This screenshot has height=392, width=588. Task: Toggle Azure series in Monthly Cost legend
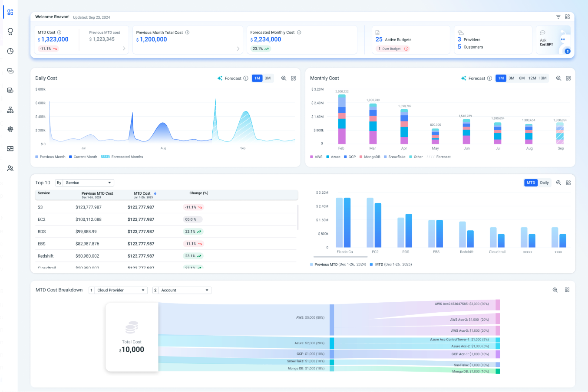(x=334, y=157)
